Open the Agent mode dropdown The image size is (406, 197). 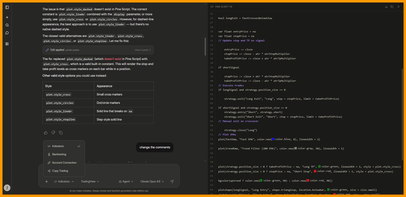(x=126, y=181)
